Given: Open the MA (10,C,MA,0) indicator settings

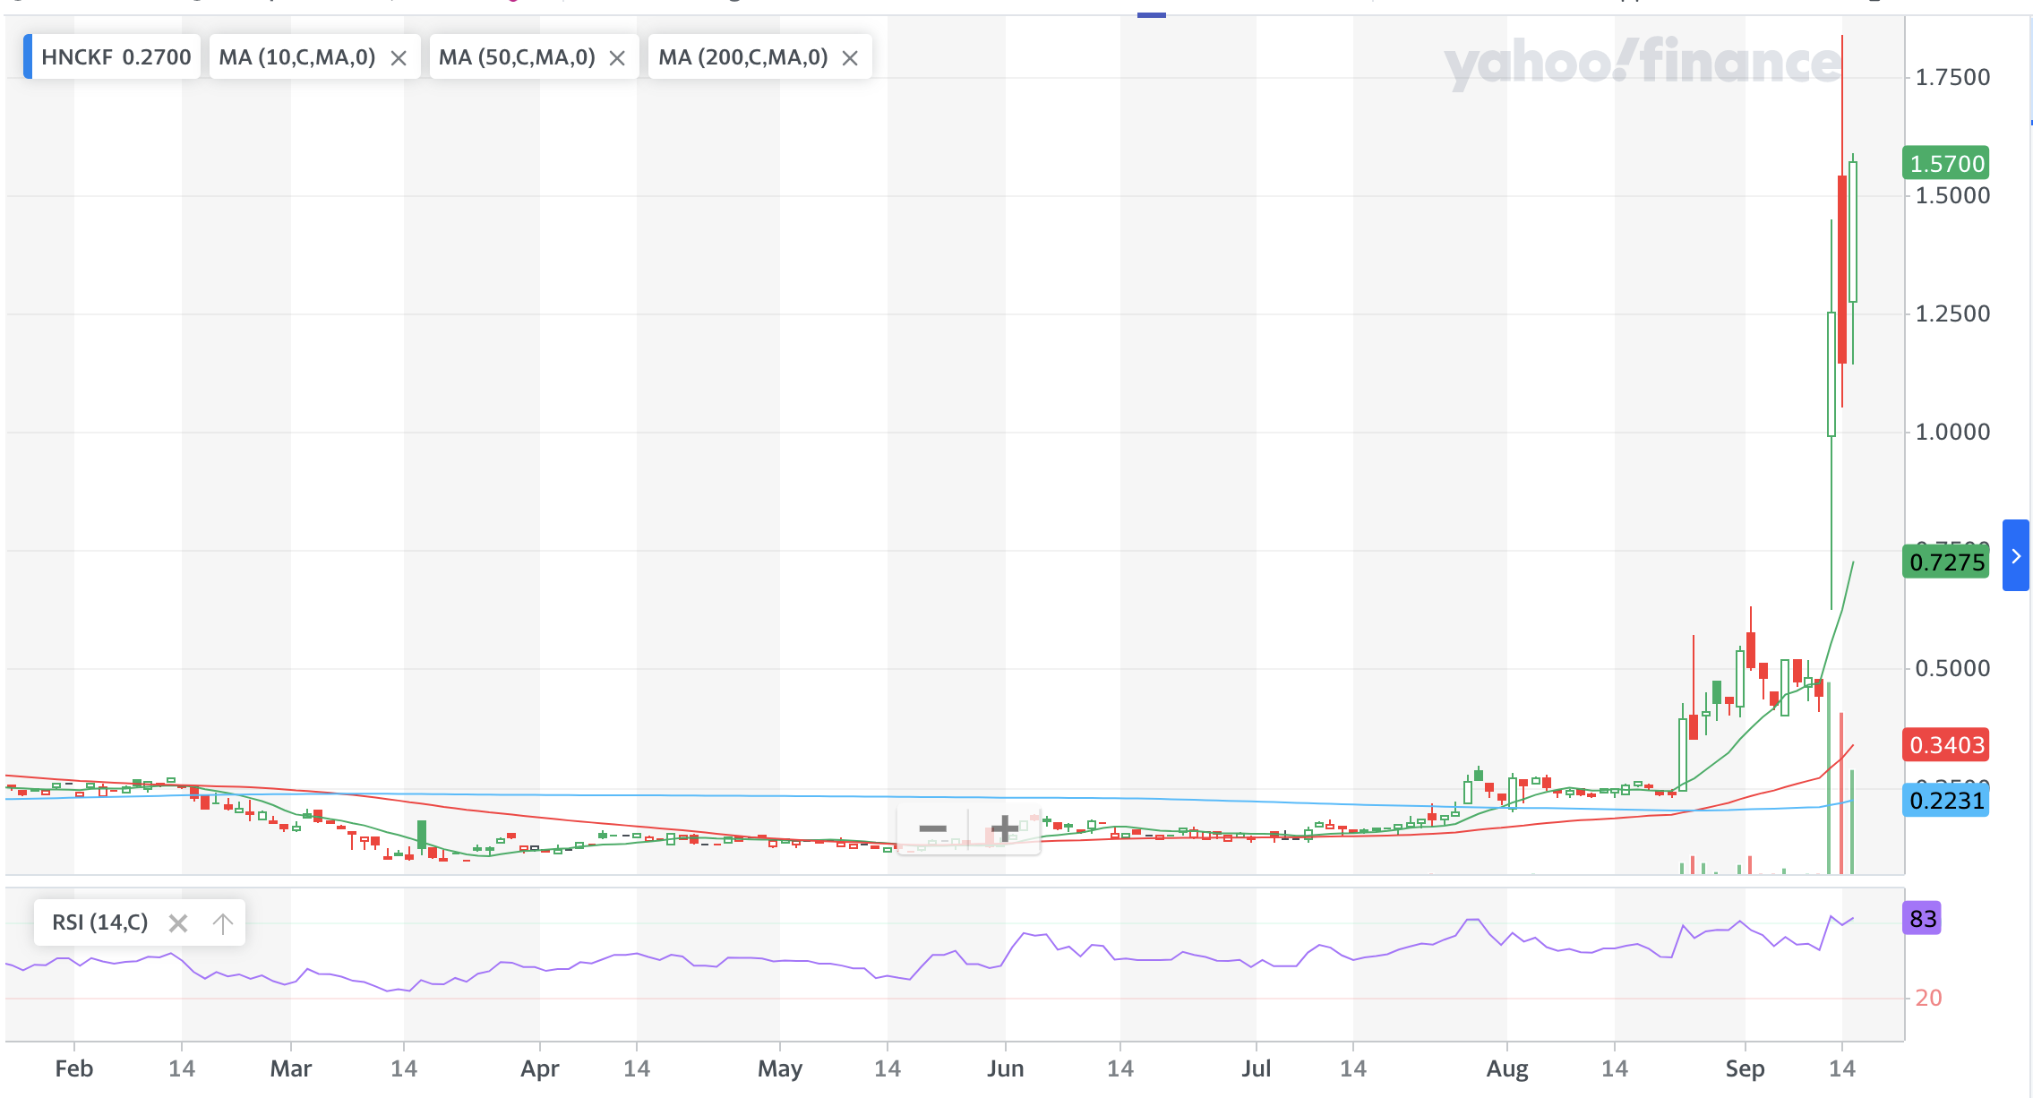Looking at the screenshot, I should point(297,57).
